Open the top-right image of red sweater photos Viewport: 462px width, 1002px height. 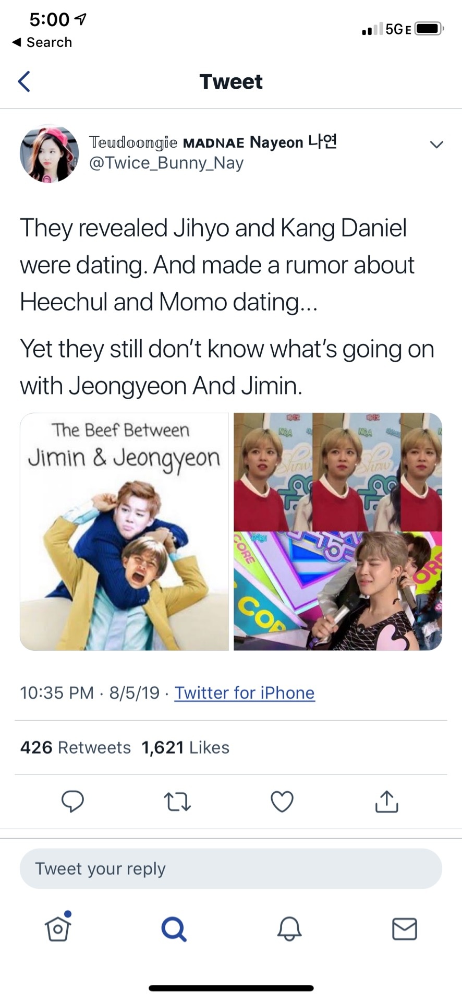(338, 472)
